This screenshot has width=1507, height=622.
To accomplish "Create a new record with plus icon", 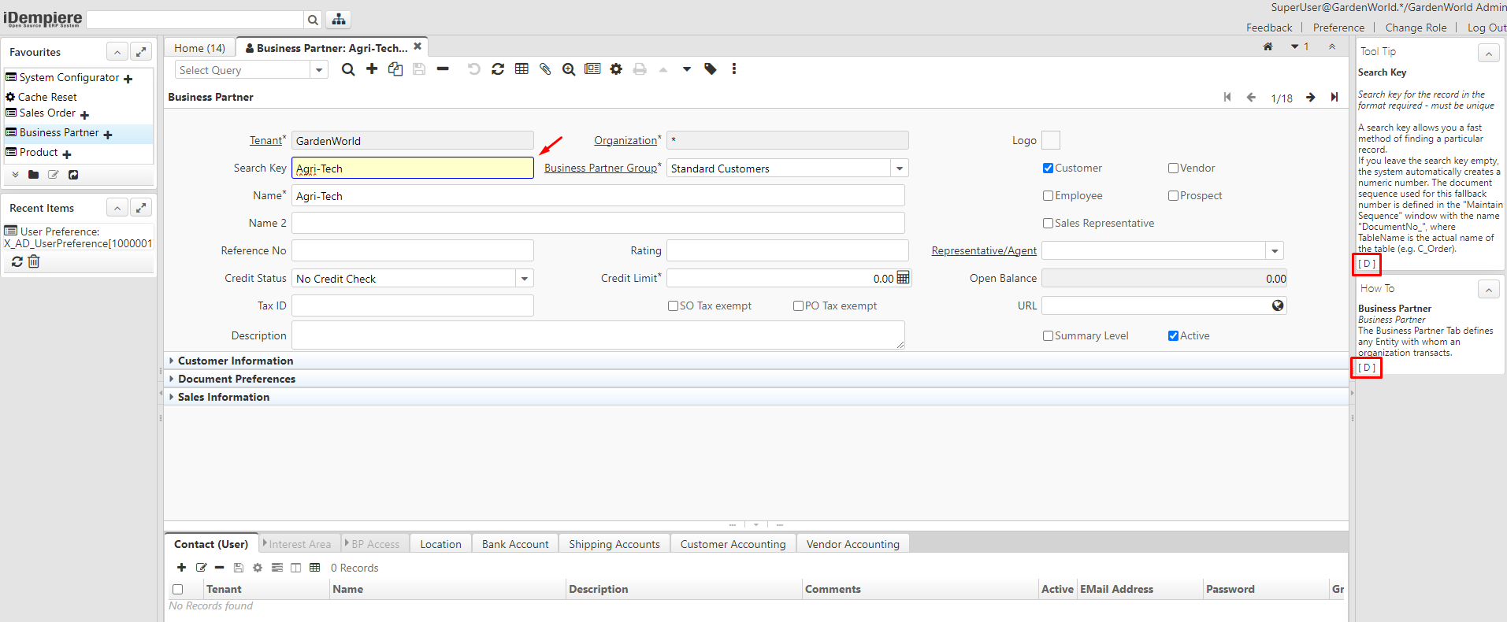I will (372, 69).
